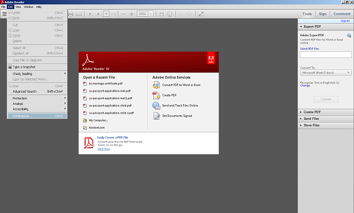Click the read mode expand icon
The height and width of the screenshot is (213, 354).
click(x=201, y=14)
